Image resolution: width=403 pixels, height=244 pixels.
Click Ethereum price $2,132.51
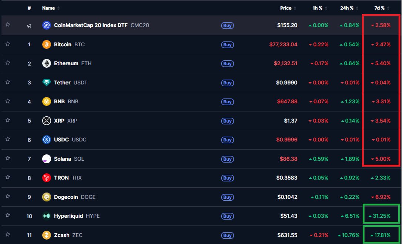click(x=285, y=64)
